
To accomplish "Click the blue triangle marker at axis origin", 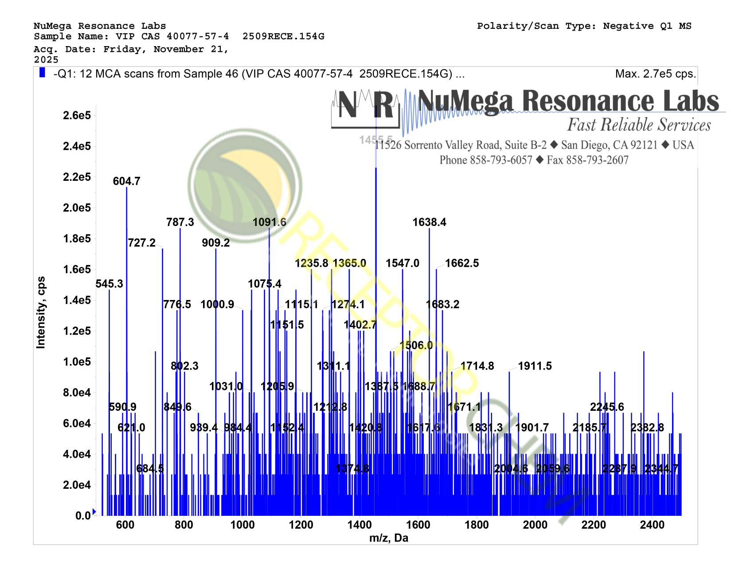I will click(x=94, y=511).
